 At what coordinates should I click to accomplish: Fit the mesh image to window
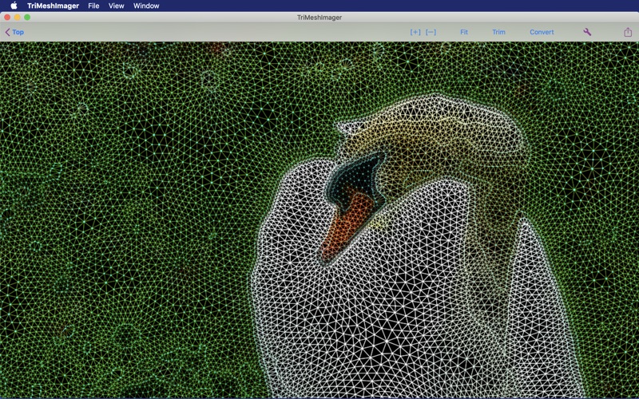pyautogui.click(x=464, y=32)
